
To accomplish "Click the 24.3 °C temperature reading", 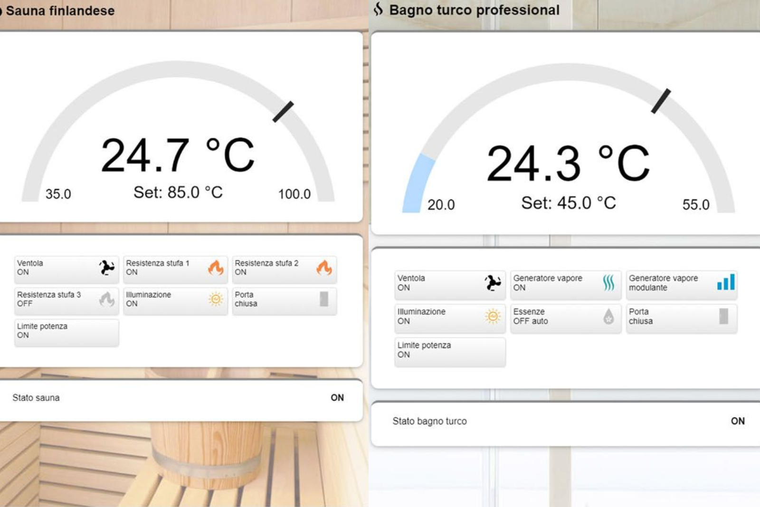I will [568, 163].
